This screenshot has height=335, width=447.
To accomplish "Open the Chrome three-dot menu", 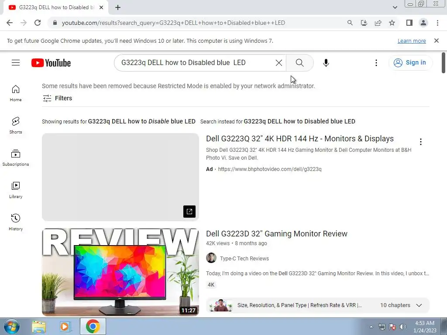I will [x=437, y=23].
